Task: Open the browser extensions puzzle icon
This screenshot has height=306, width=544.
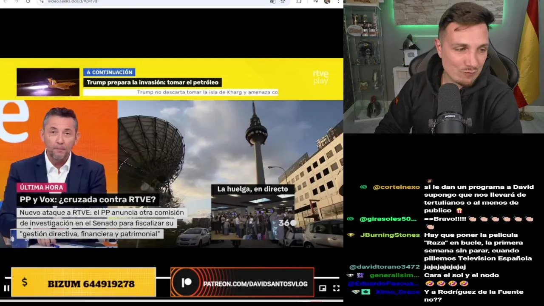Action: pos(299,1)
